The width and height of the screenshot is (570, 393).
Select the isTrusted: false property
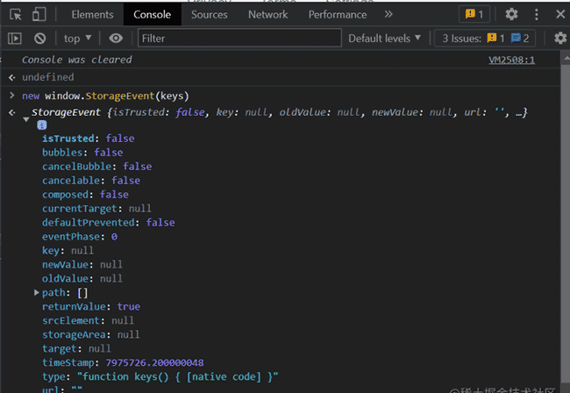pos(89,139)
